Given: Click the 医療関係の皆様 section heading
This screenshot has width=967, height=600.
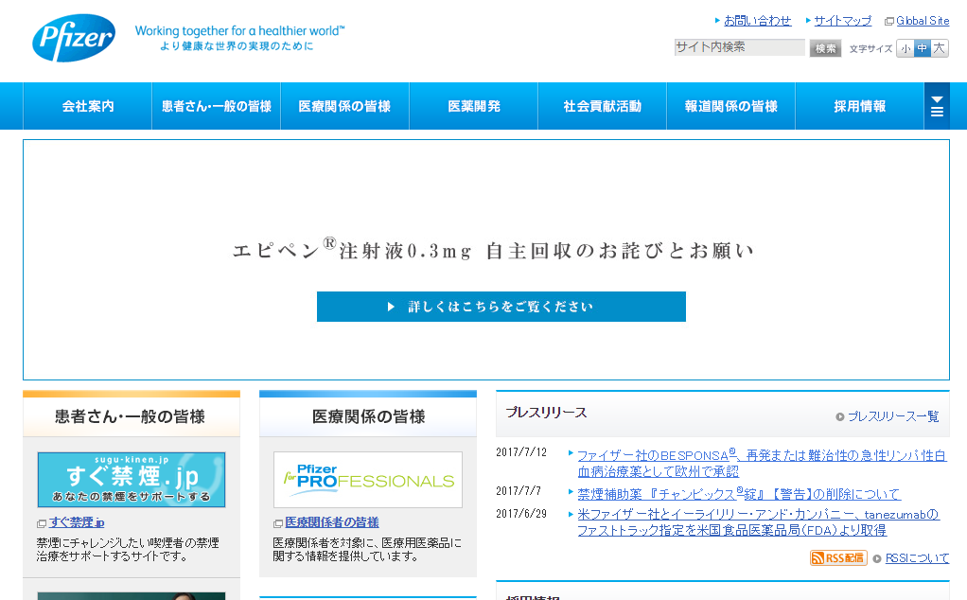Looking at the screenshot, I should [368, 416].
